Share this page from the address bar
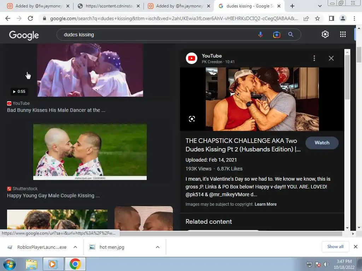This screenshot has height=271, width=362. (x=306, y=18)
